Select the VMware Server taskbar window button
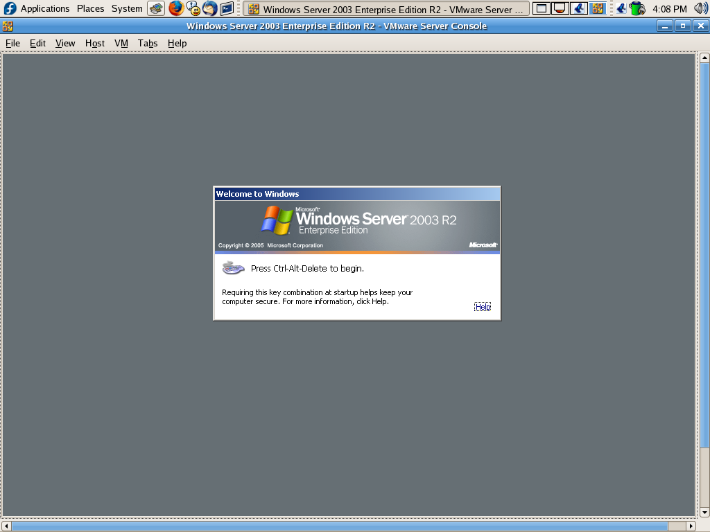The width and height of the screenshot is (710, 532). (386, 9)
